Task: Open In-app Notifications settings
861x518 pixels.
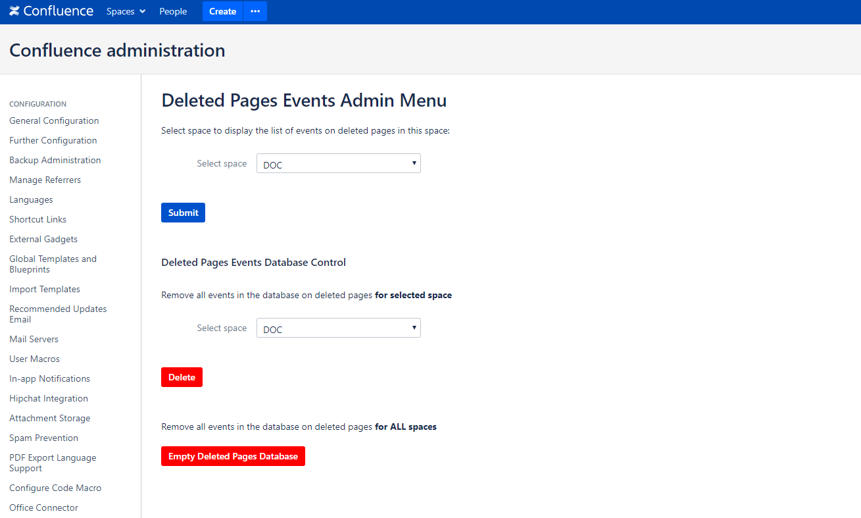Action: (49, 378)
